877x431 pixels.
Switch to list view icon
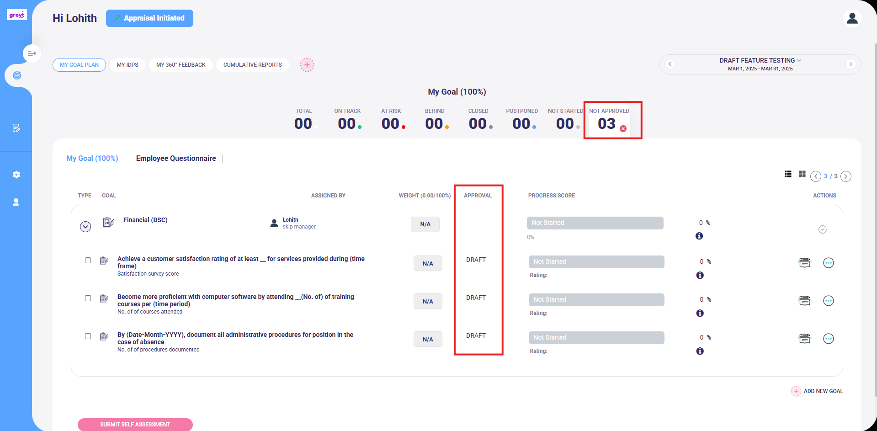[788, 174]
